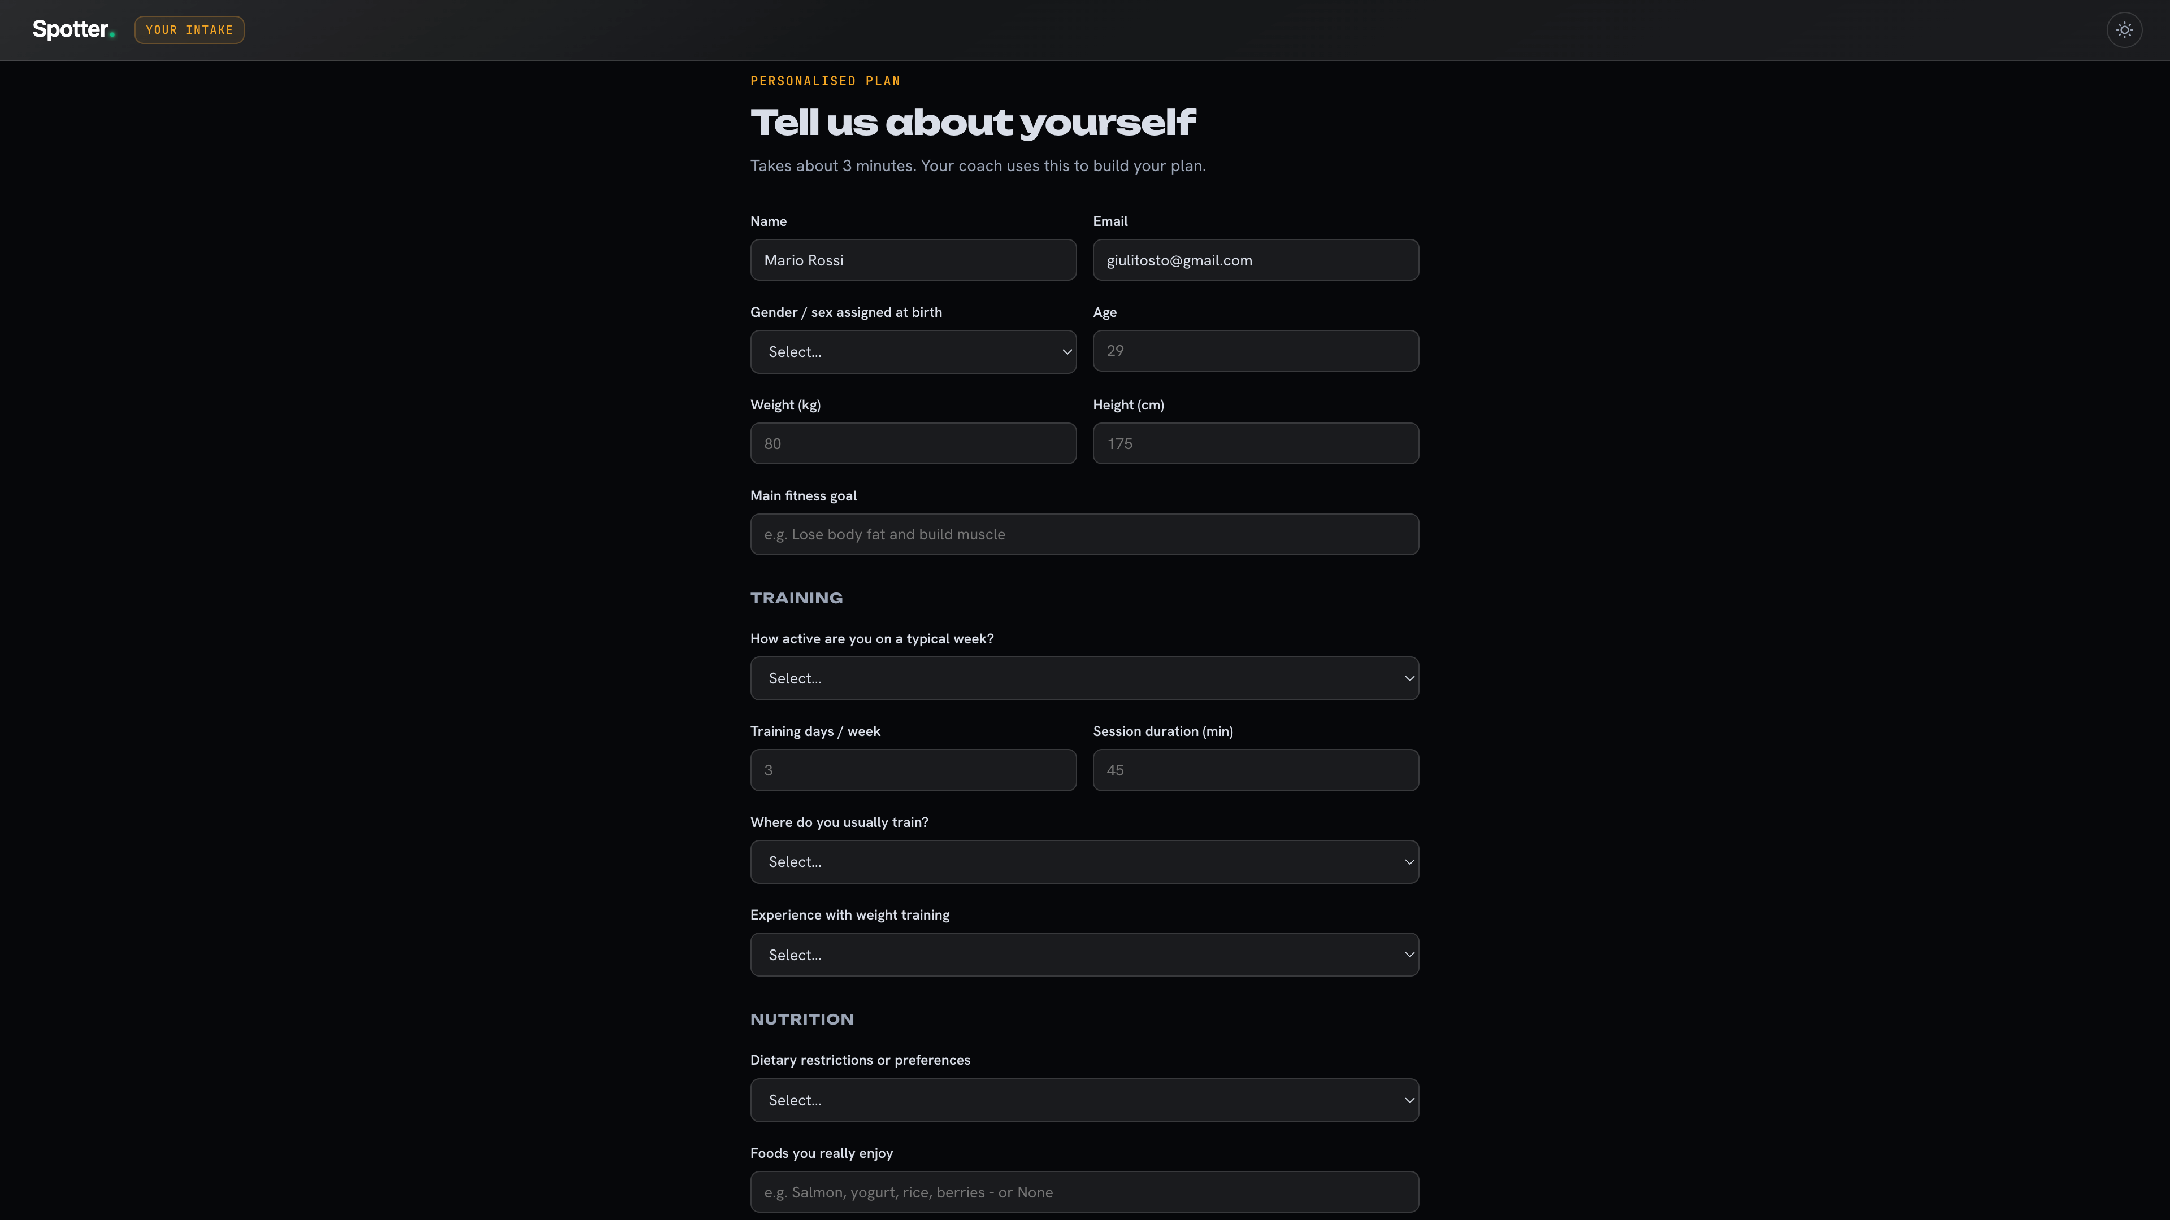The height and width of the screenshot is (1220, 2170).
Task: Click the 'Foods you really enjoy' label
Action: [821, 1153]
